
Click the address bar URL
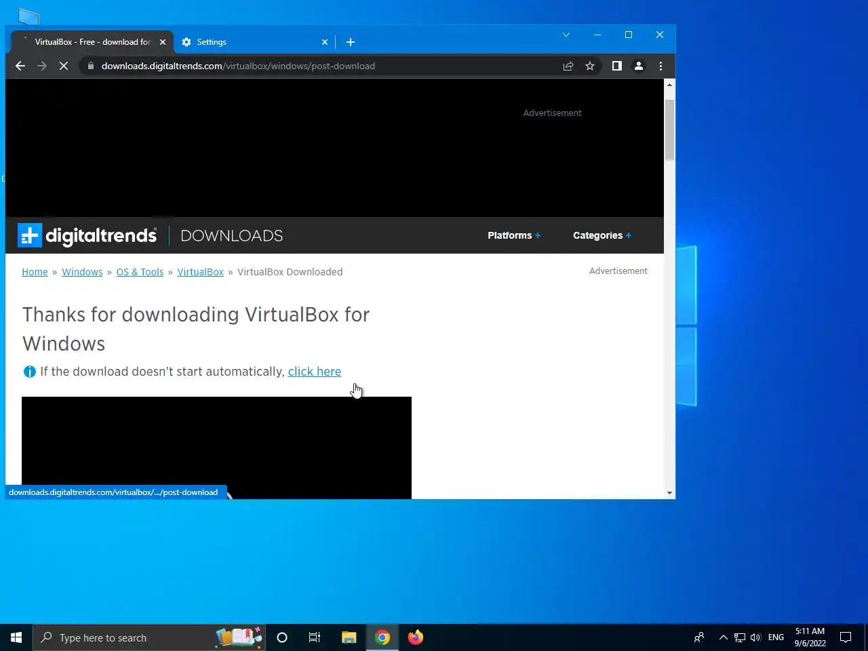click(x=238, y=66)
